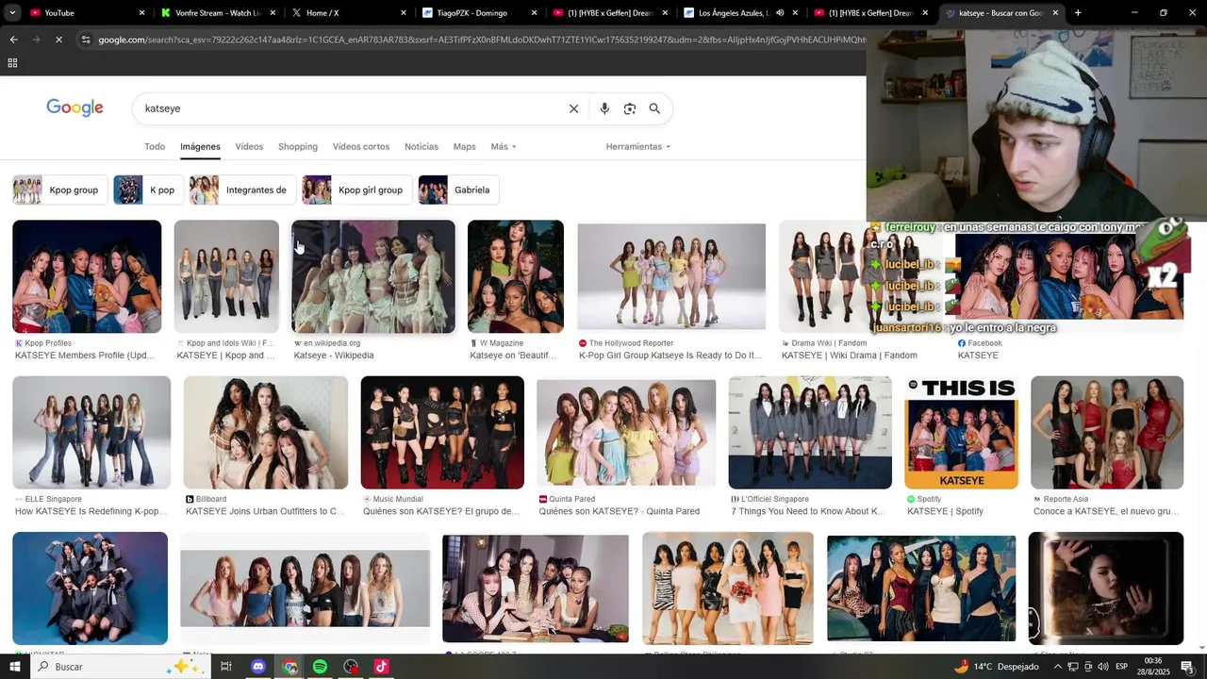Select the Integrantes de filter chip
Image resolution: width=1207 pixels, height=679 pixels.
point(241,190)
